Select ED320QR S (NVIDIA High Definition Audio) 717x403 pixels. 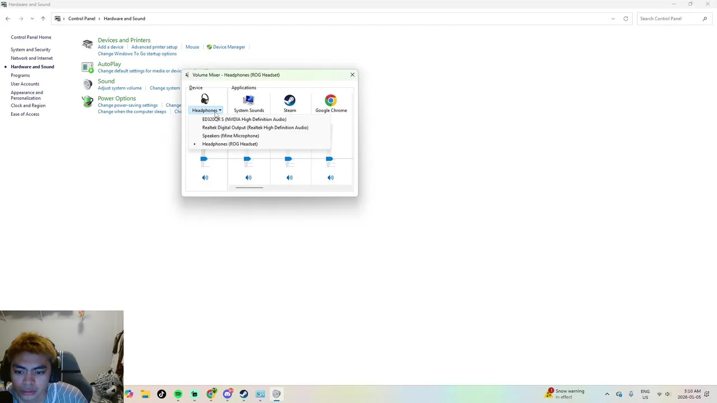pos(244,119)
